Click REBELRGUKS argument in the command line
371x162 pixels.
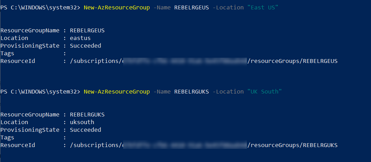[192, 91]
